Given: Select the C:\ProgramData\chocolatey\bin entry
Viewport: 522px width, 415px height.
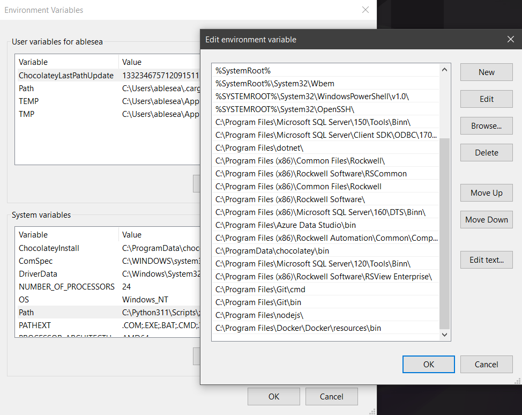Looking at the screenshot, I should point(326,251).
